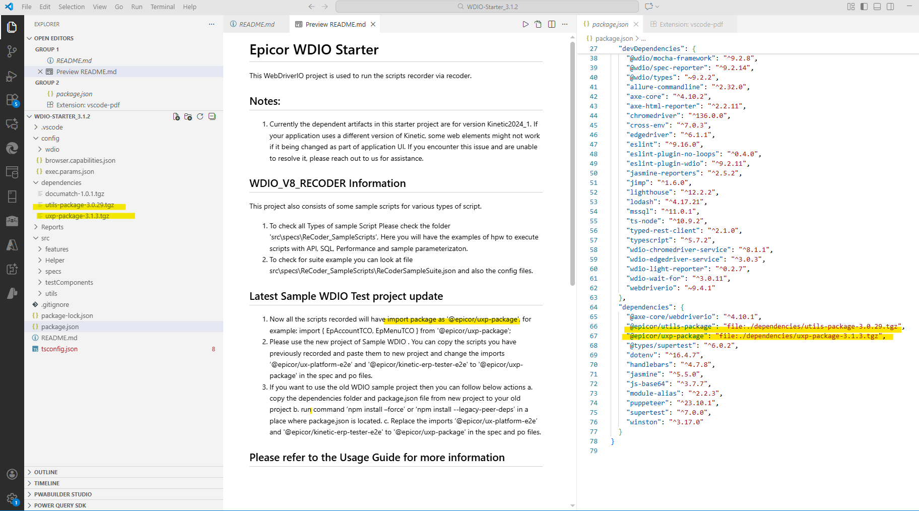
Task: Open tsconfig.json in the explorer
Action: pos(59,349)
